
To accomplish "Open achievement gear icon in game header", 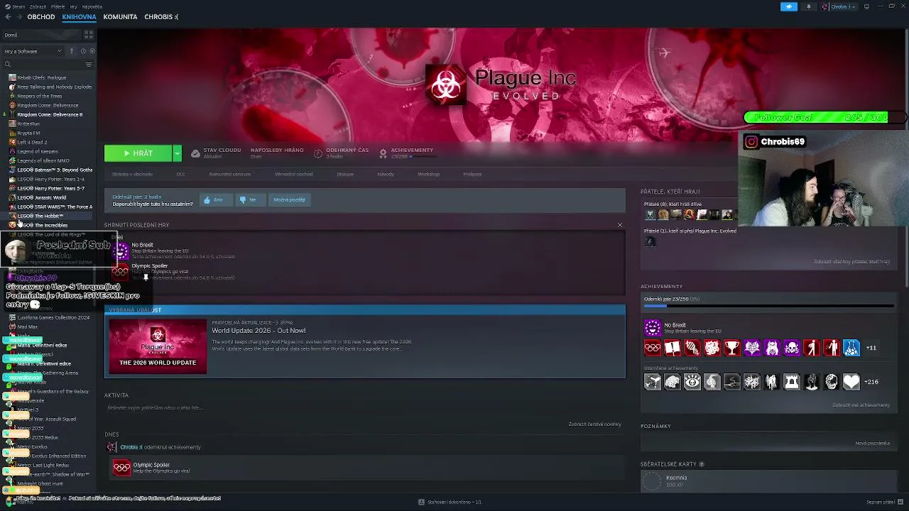I will tap(383, 153).
